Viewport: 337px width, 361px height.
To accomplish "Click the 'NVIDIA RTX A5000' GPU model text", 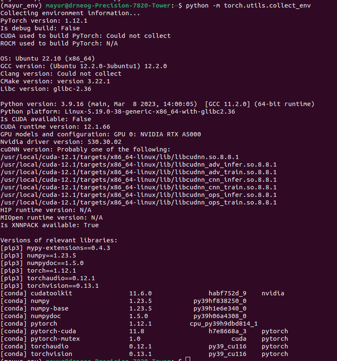I will (x=170, y=134).
